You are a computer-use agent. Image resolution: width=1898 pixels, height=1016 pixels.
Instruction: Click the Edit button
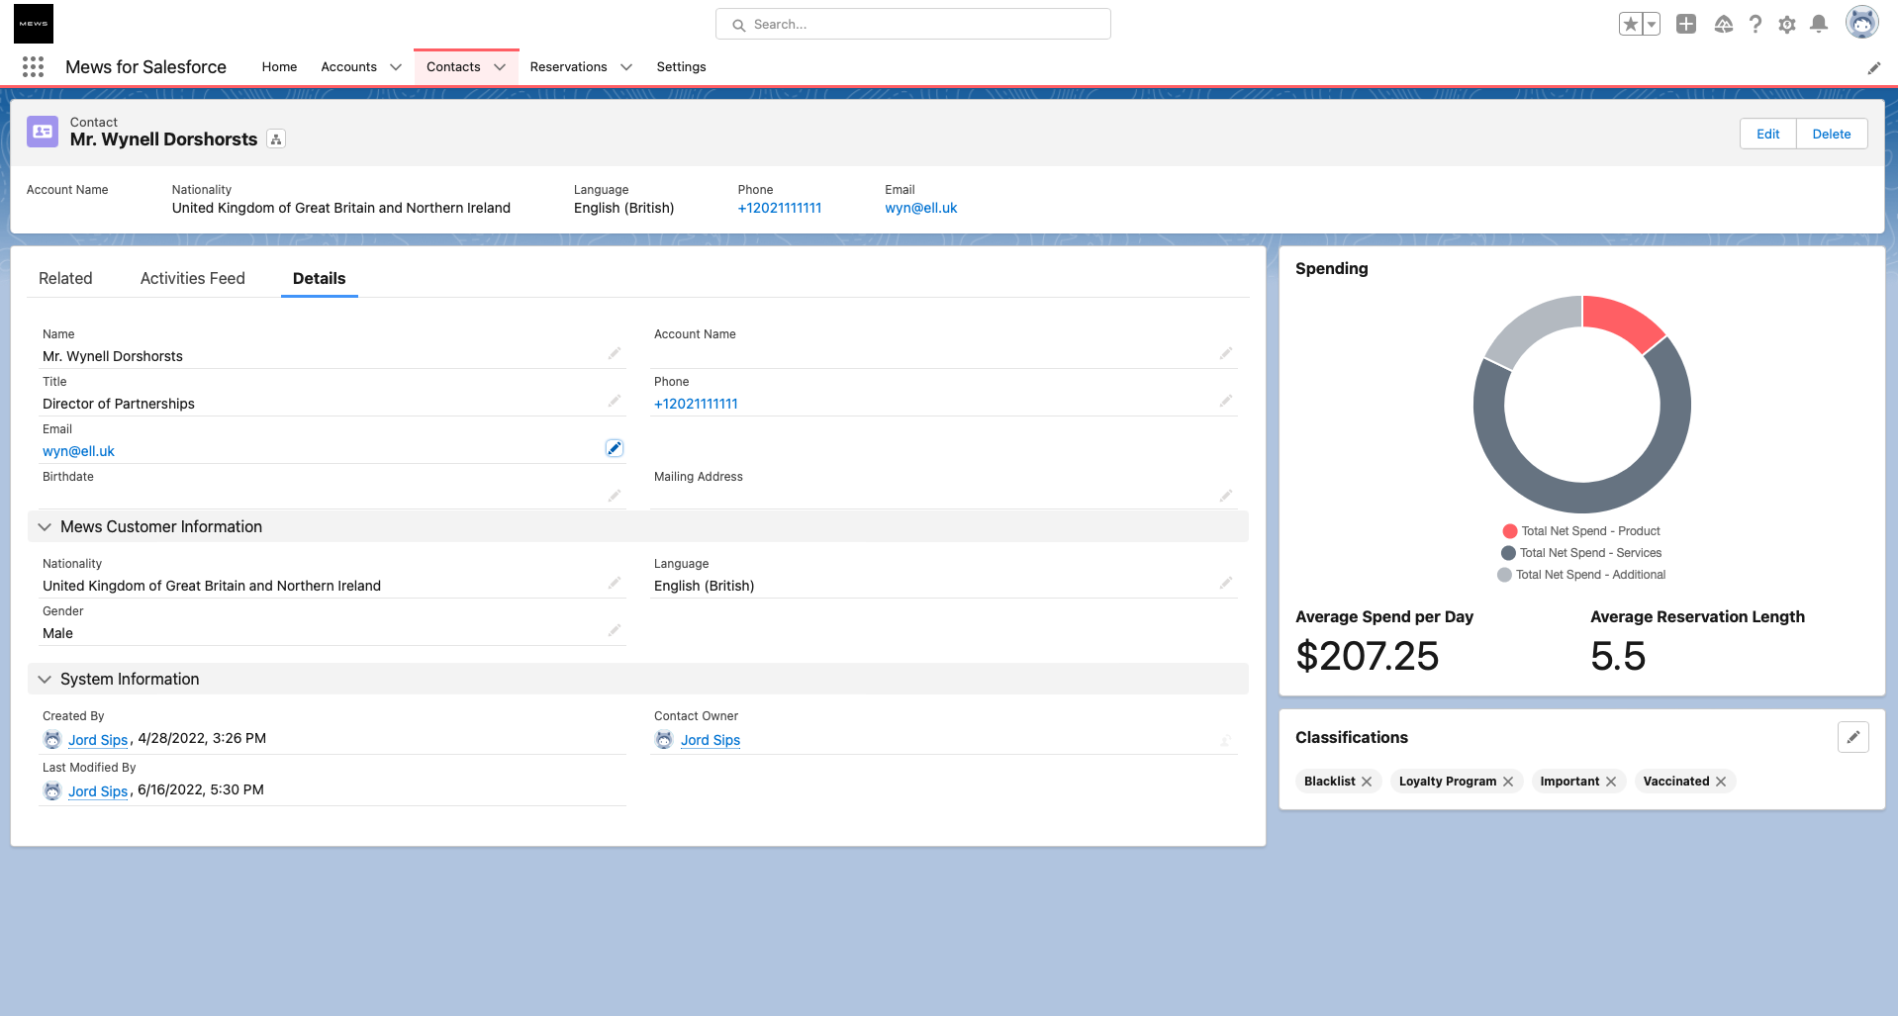point(1767,135)
